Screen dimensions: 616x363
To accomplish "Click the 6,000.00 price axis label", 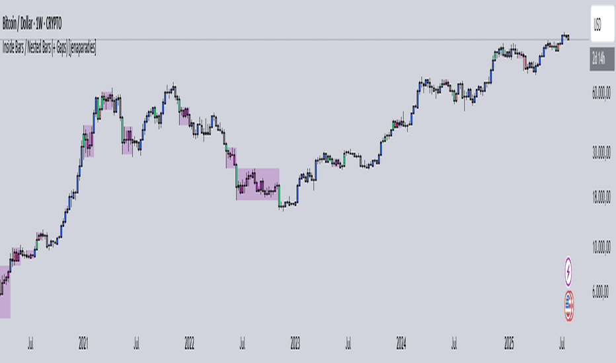I will (601, 291).
